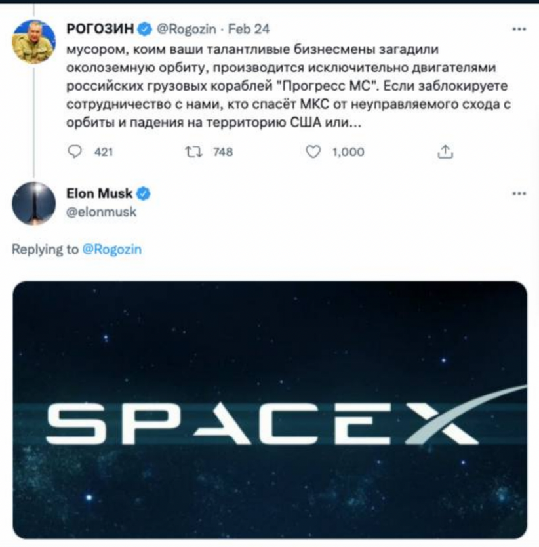Viewport: 539px width, 547px height.
Task: Open the attached SpaceX image in Musk's reply
Action: tap(269, 407)
